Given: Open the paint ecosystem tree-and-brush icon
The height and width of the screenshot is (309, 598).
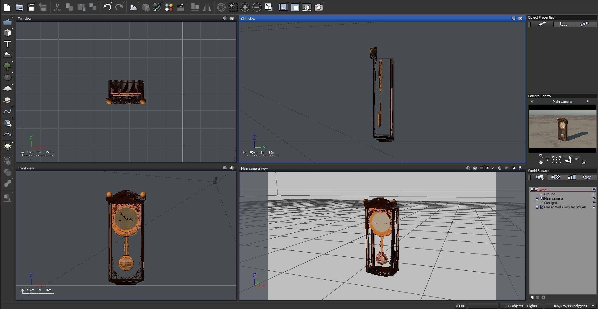Looking at the screenshot, I should click(x=157, y=7).
